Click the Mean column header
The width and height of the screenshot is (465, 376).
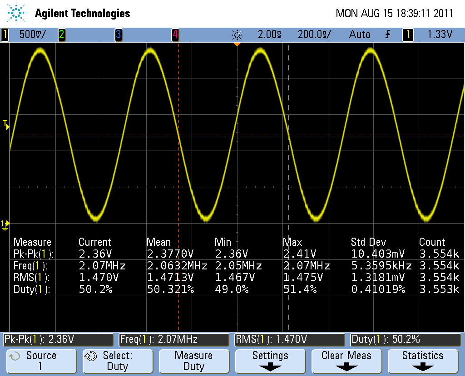click(x=158, y=242)
